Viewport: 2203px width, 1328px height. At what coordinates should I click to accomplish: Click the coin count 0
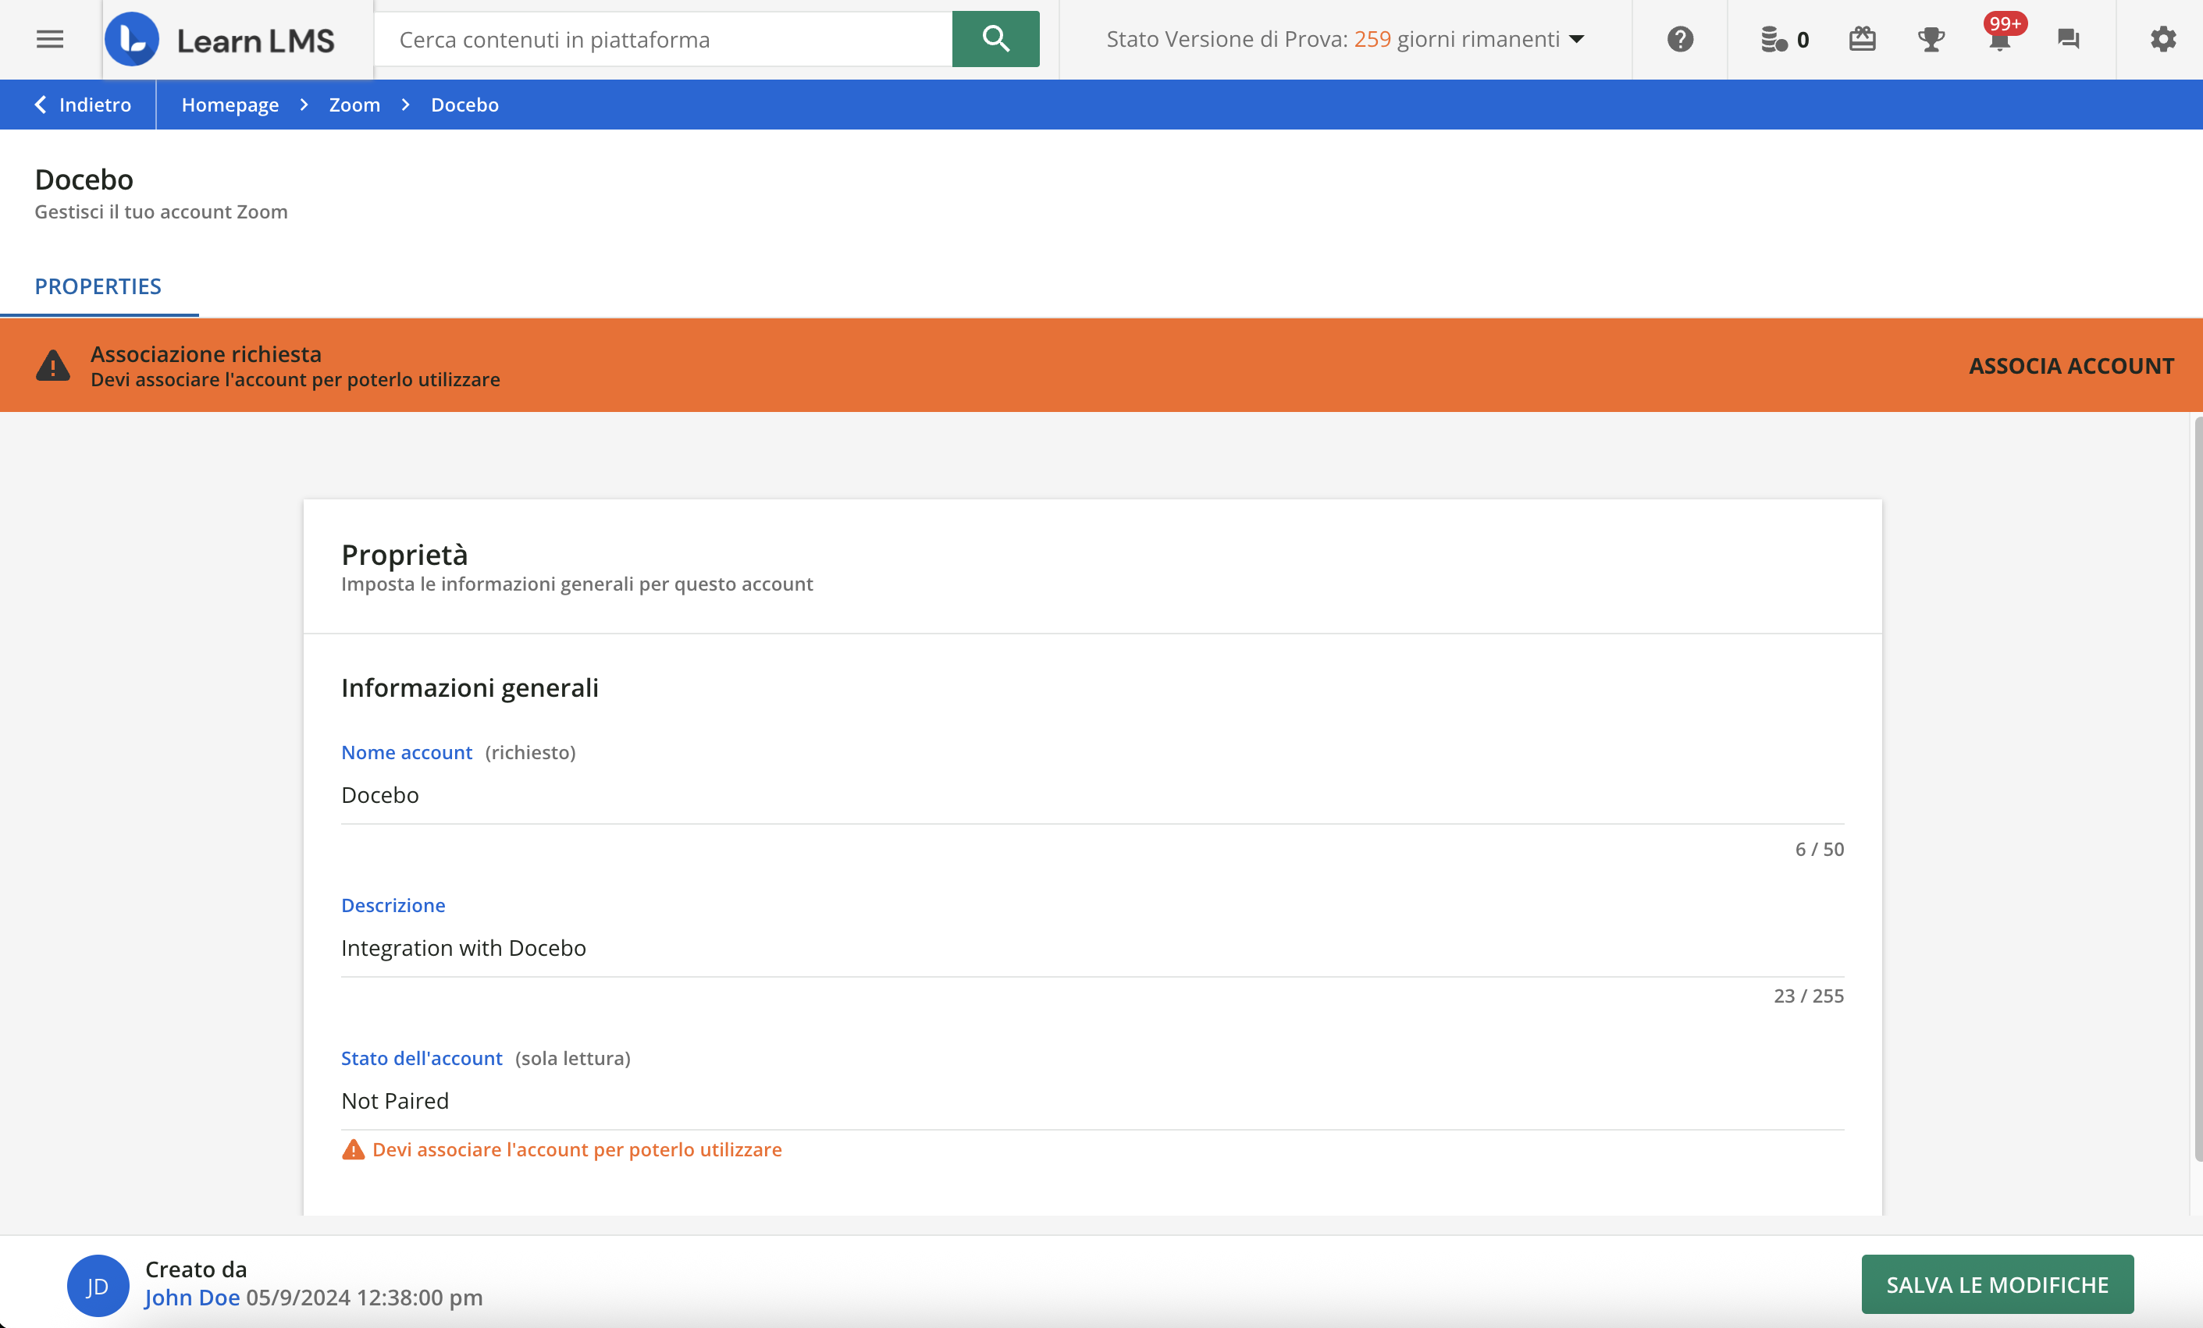(1803, 41)
